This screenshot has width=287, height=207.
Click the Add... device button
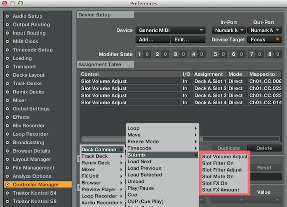(152, 40)
